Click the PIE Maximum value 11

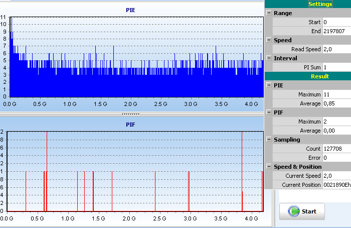[336, 94]
